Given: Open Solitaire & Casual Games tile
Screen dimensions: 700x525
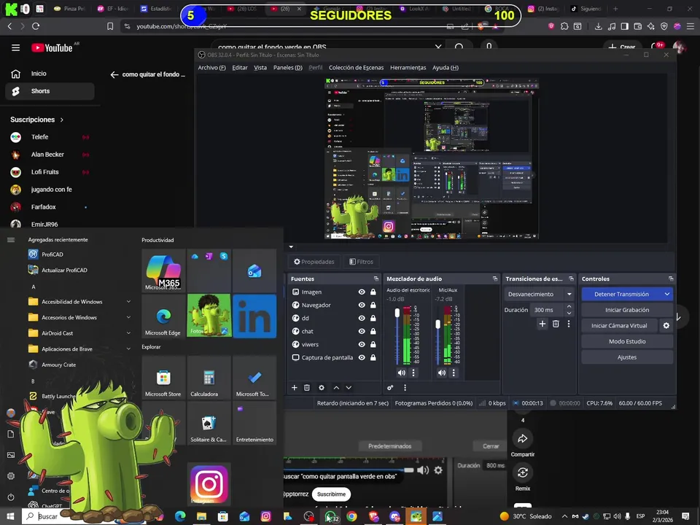Looking at the screenshot, I should coord(209,423).
